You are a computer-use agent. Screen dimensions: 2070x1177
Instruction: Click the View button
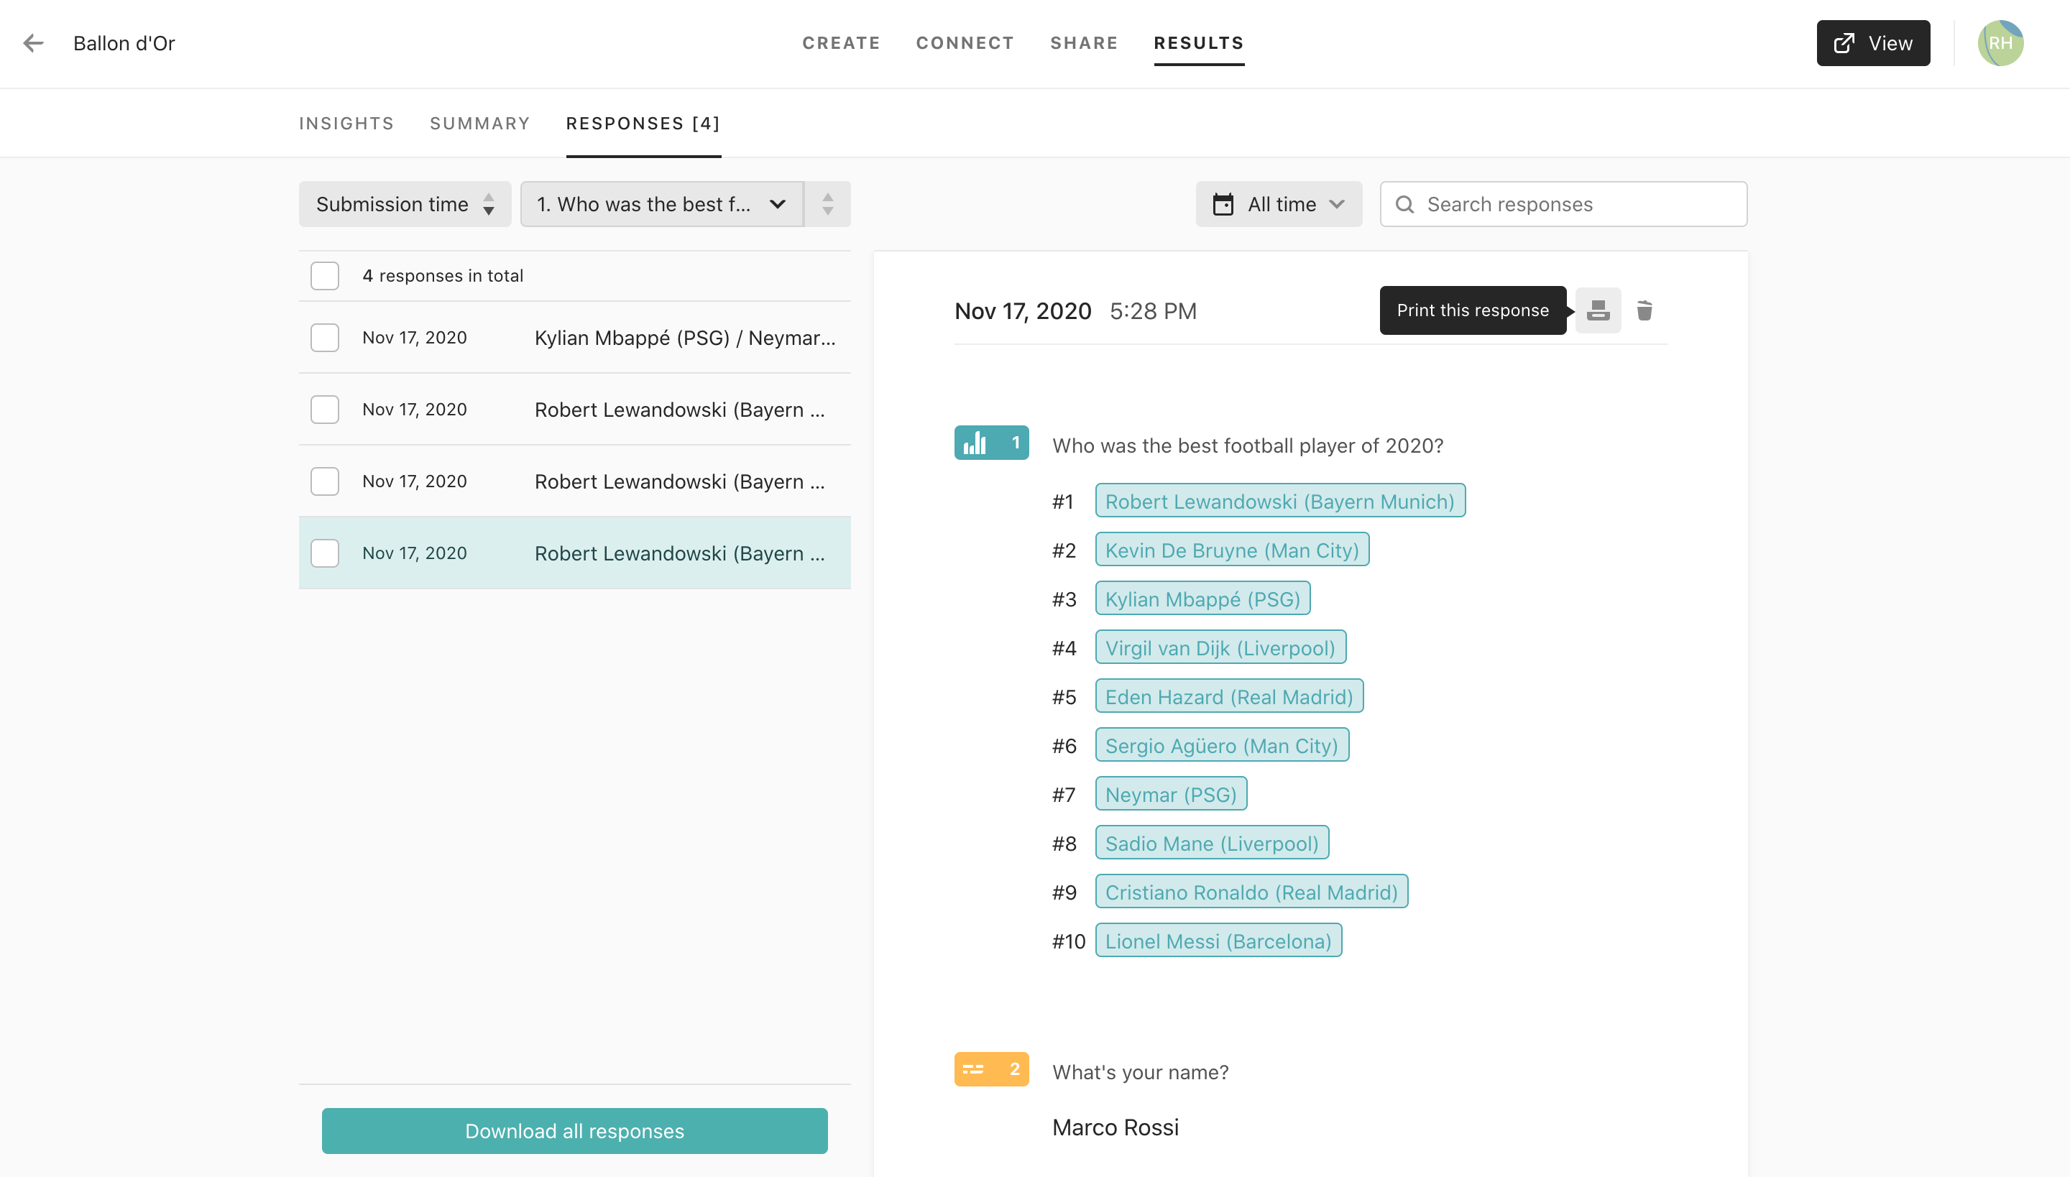pyautogui.click(x=1873, y=43)
